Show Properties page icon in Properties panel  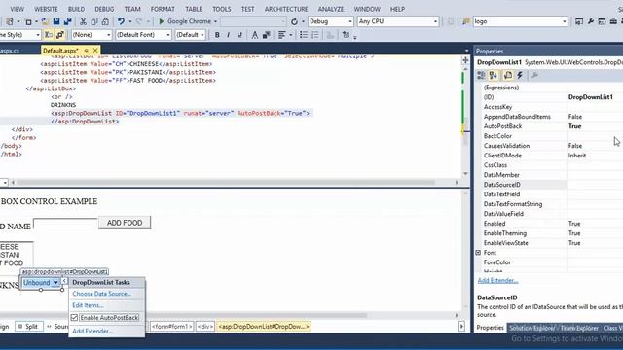(x=508, y=75)
